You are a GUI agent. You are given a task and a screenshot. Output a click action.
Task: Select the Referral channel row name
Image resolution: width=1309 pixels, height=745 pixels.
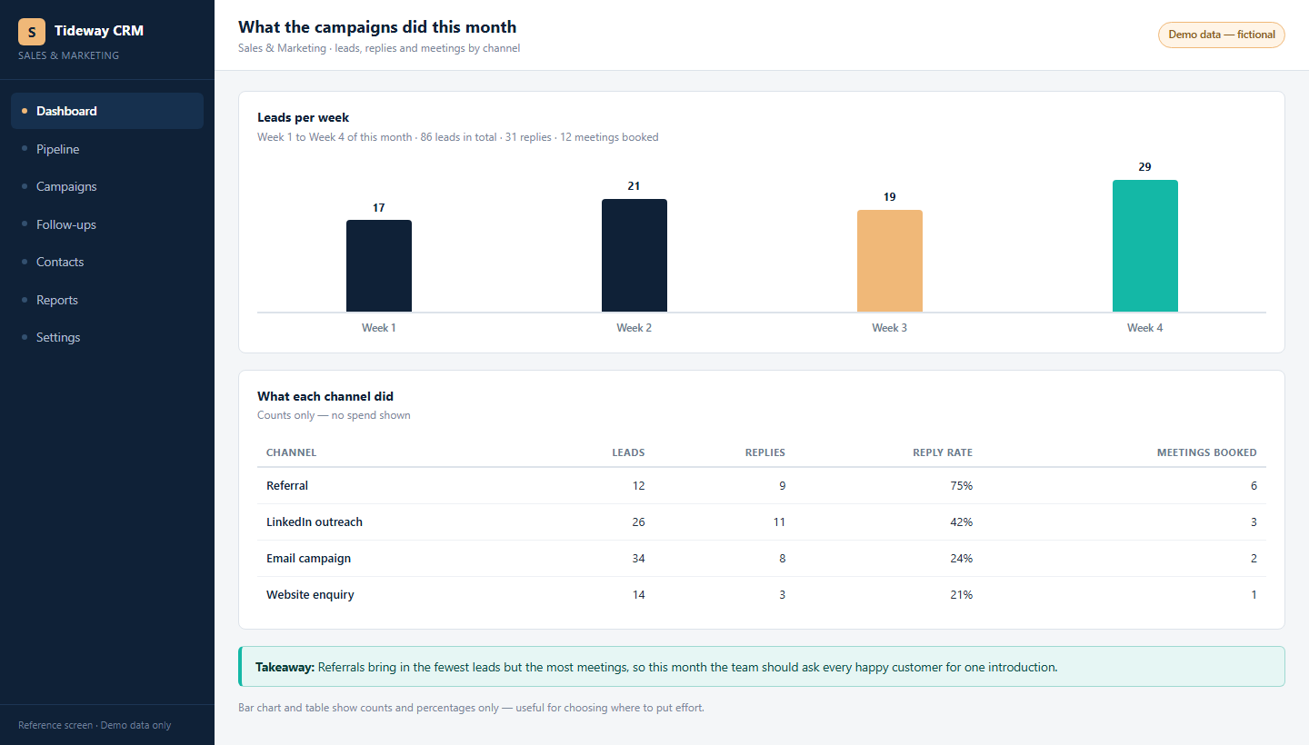tap(287, 486)
